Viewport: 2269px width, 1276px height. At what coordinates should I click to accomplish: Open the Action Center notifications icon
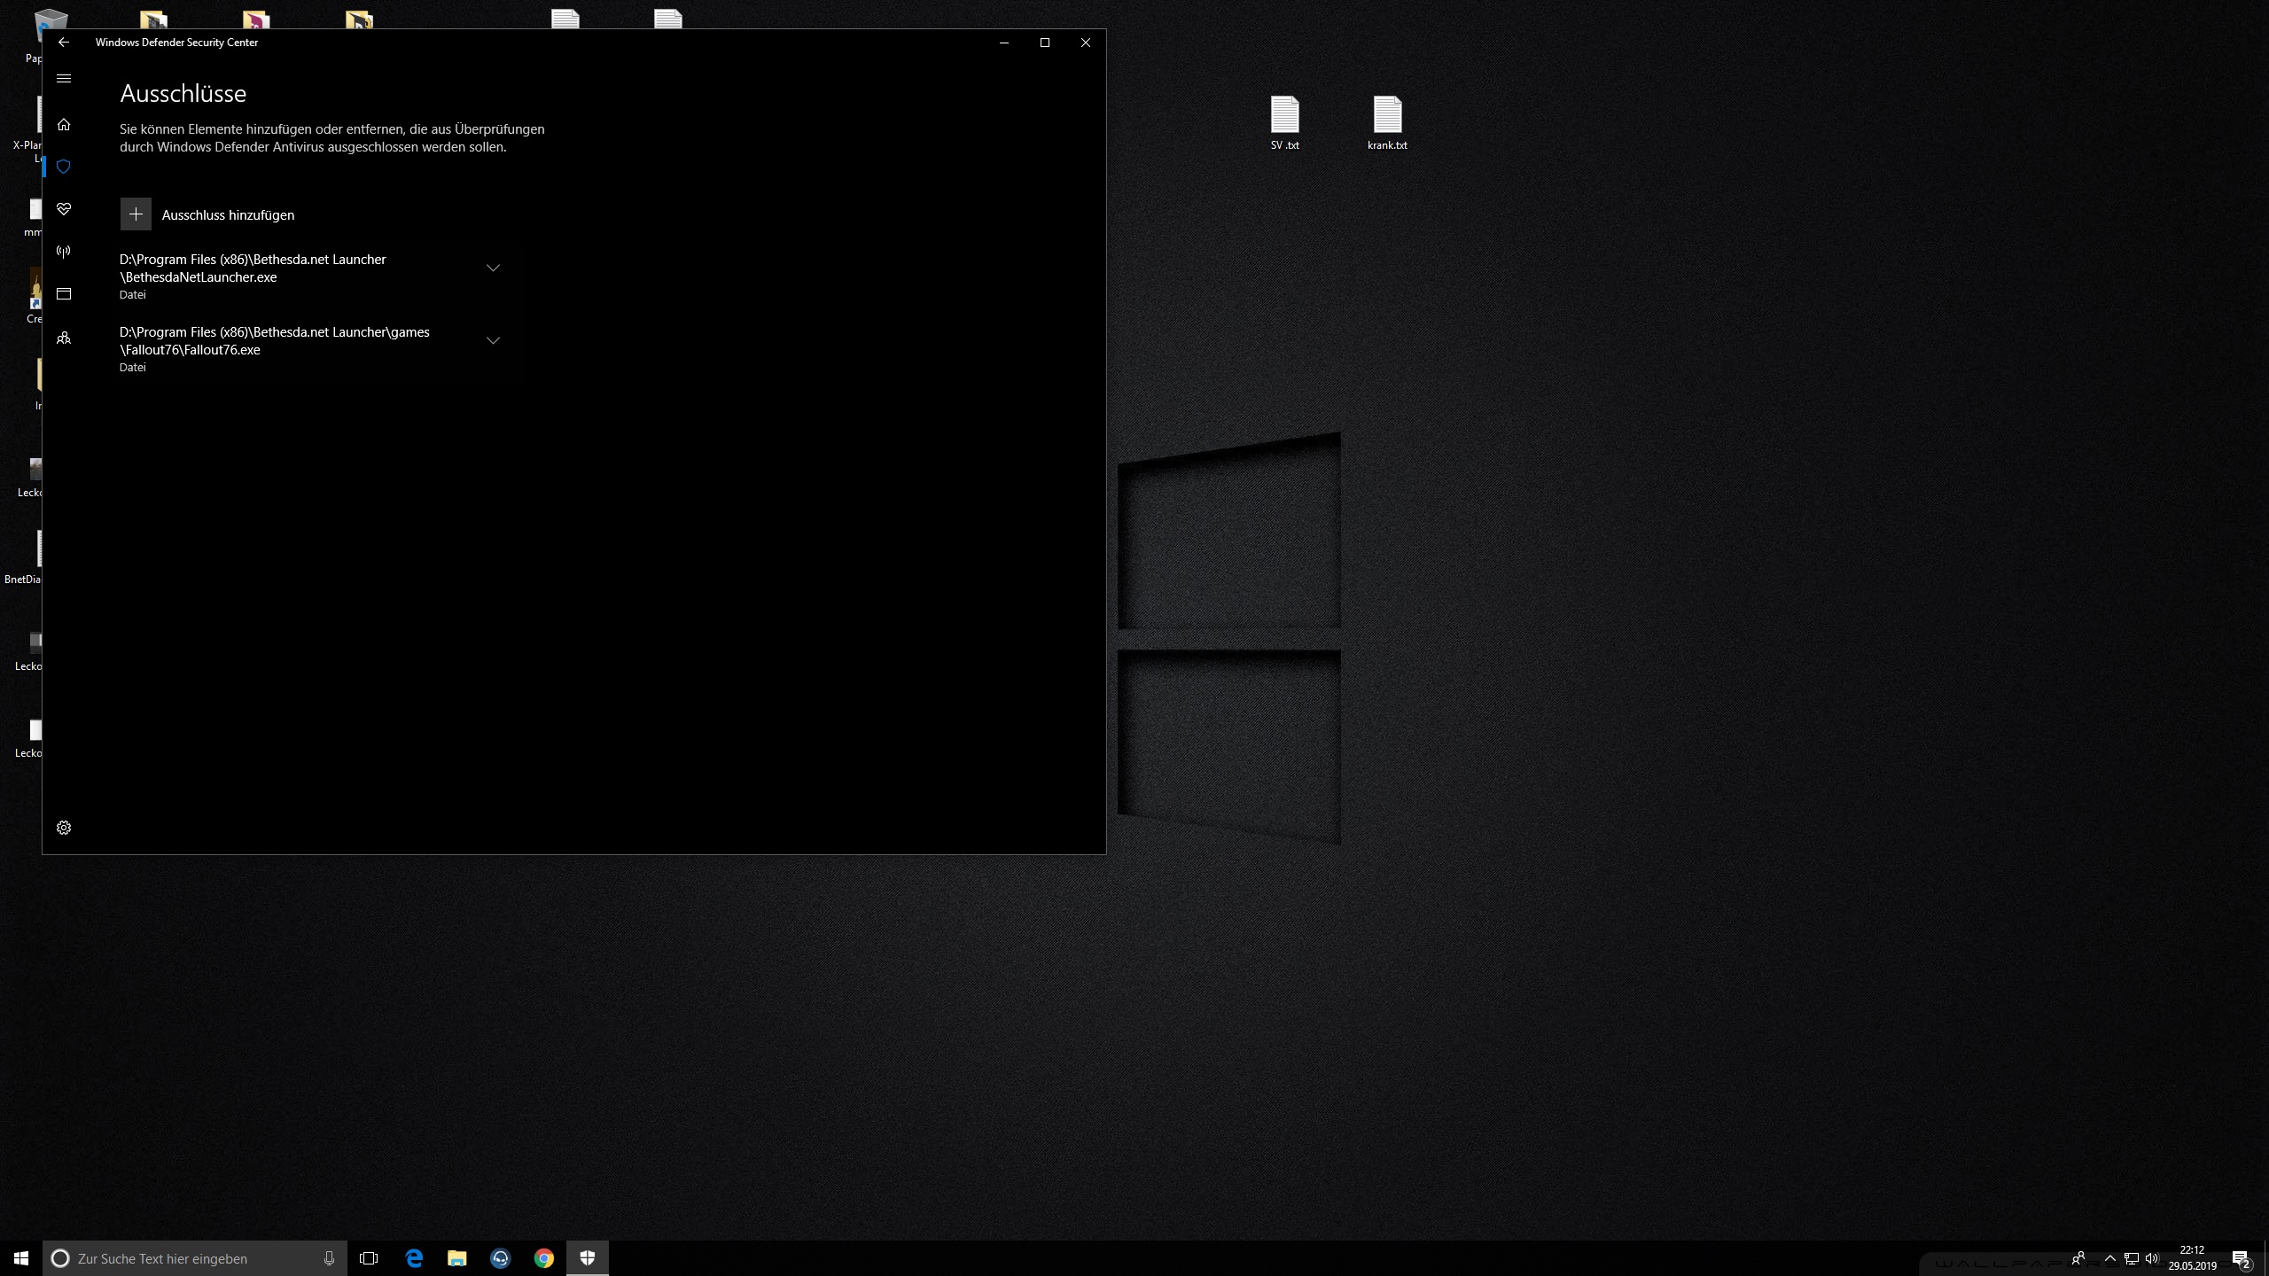coord(2242,1258)
